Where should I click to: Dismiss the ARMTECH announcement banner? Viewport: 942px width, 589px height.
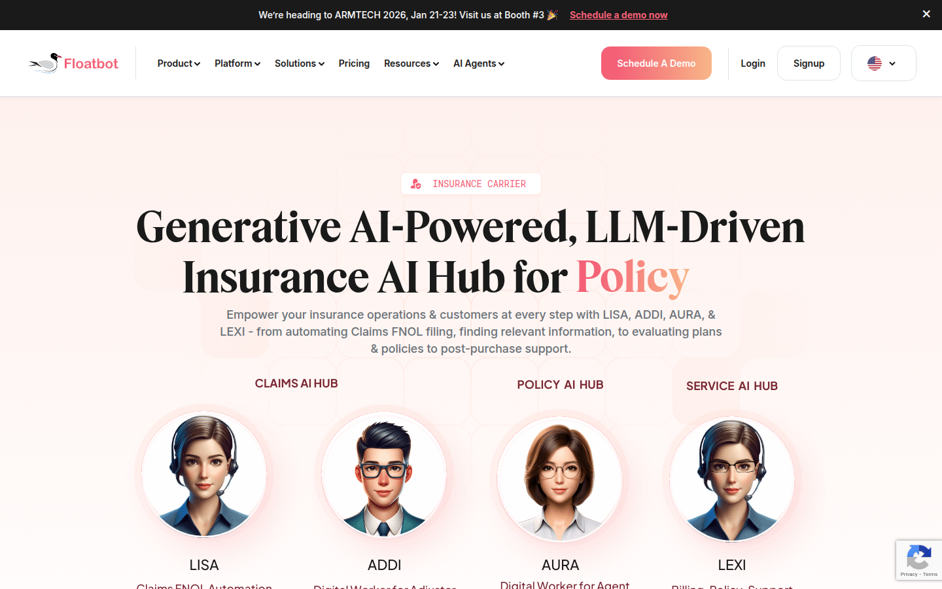point(926,14)
